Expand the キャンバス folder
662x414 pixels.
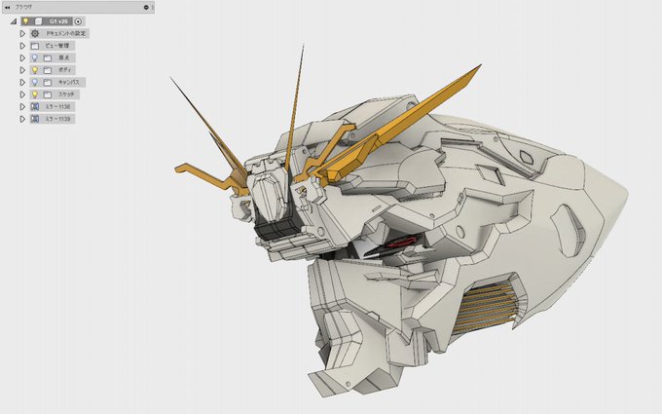22,83
